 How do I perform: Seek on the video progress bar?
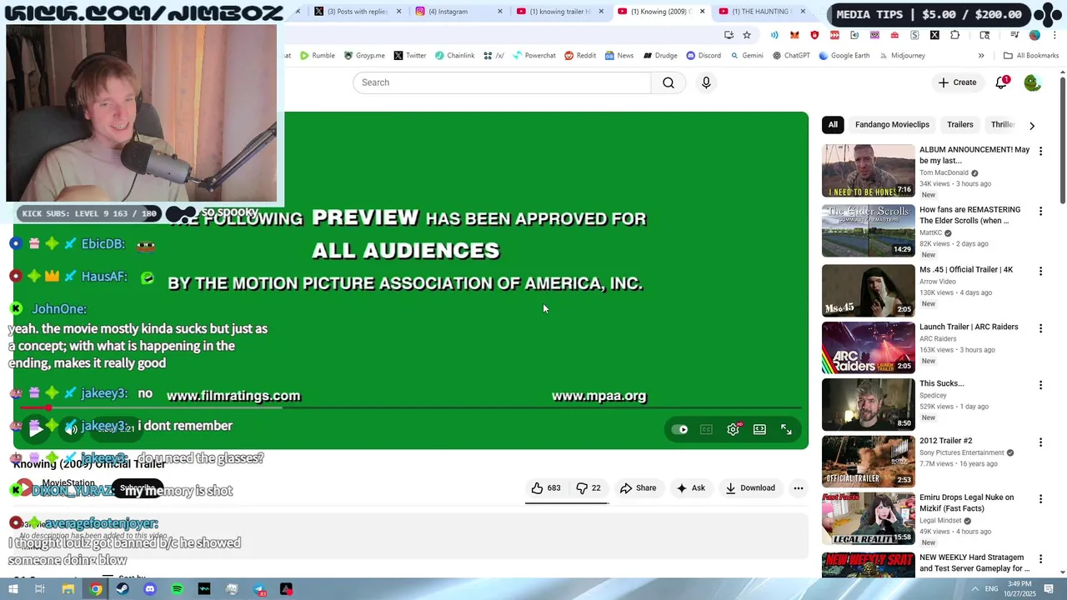click(410, 407)
